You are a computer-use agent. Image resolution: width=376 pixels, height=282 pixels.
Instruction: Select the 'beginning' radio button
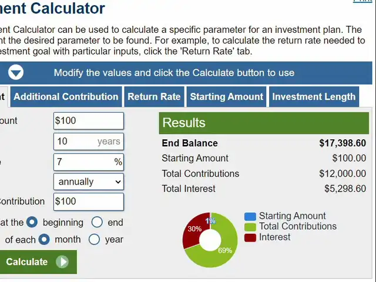point(32,222)
